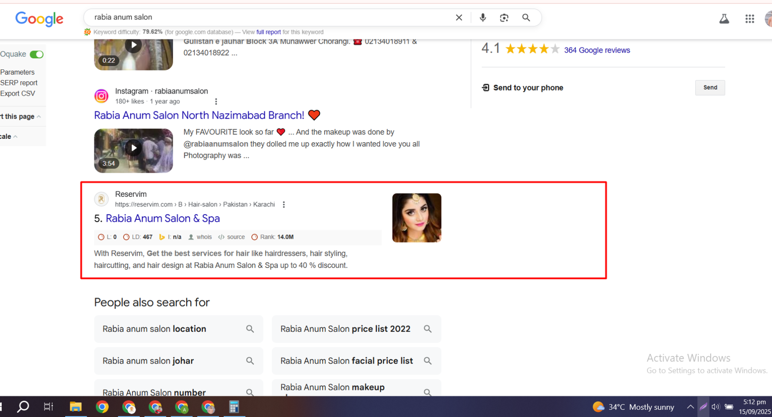This screenshot has height=417, width=772.
Task: Start voice search with microphone icon
Action: tap(482, 18)
